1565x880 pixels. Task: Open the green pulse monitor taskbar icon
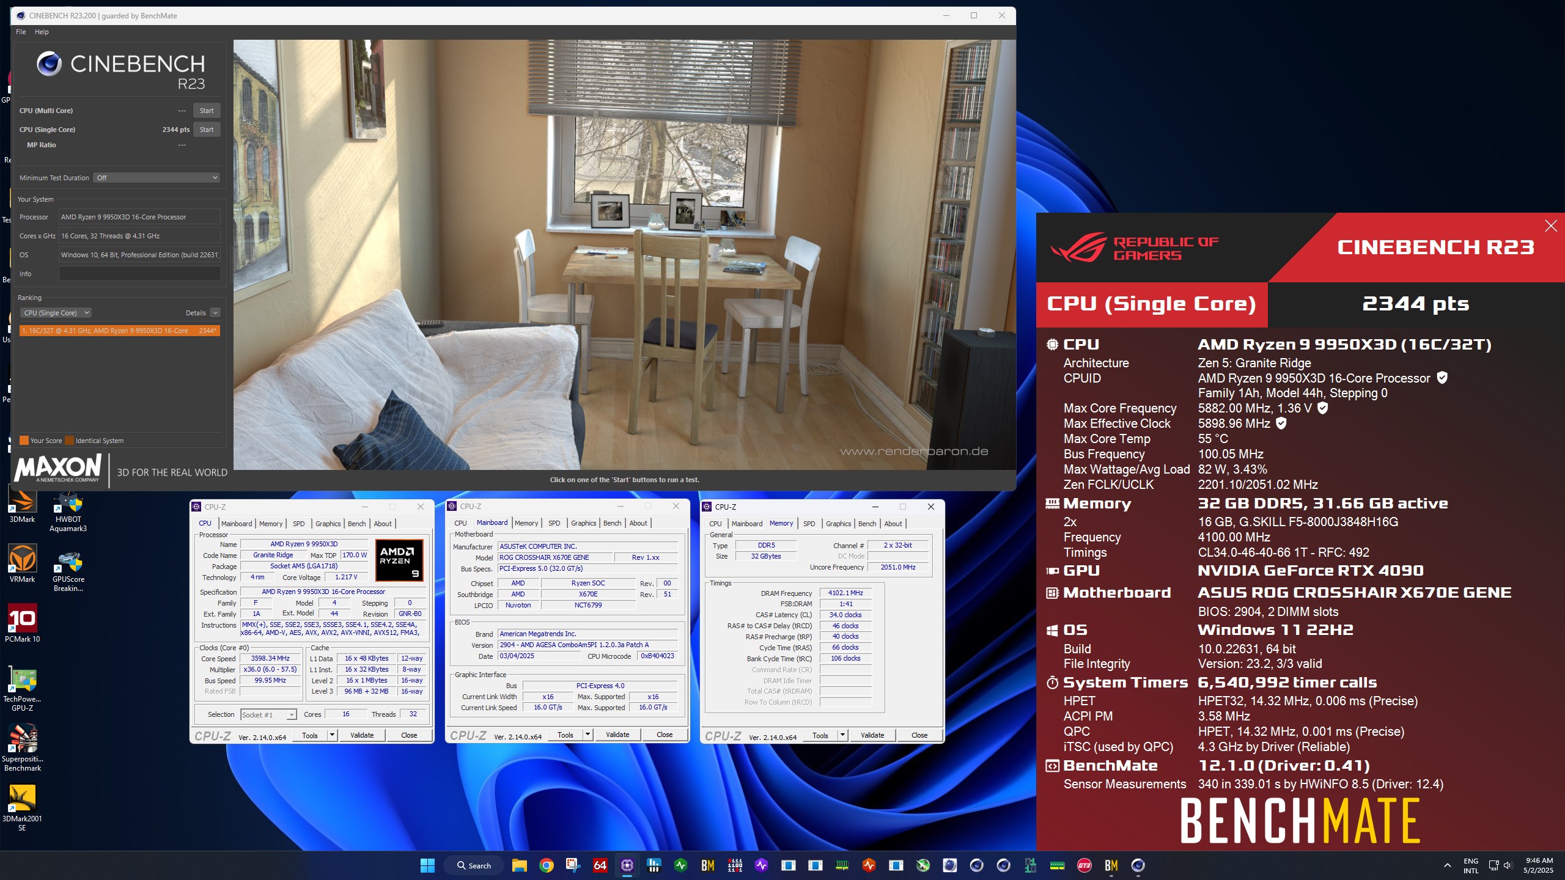pos(680,865)
